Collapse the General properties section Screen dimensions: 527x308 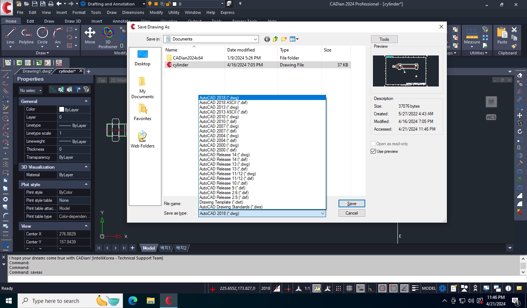tap(86, 101)
